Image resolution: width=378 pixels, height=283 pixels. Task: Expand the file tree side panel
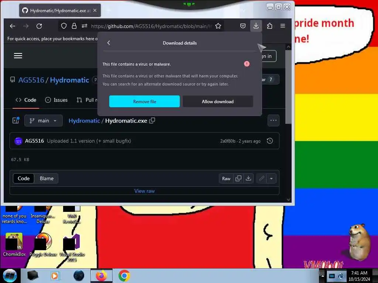click(16, 120)
